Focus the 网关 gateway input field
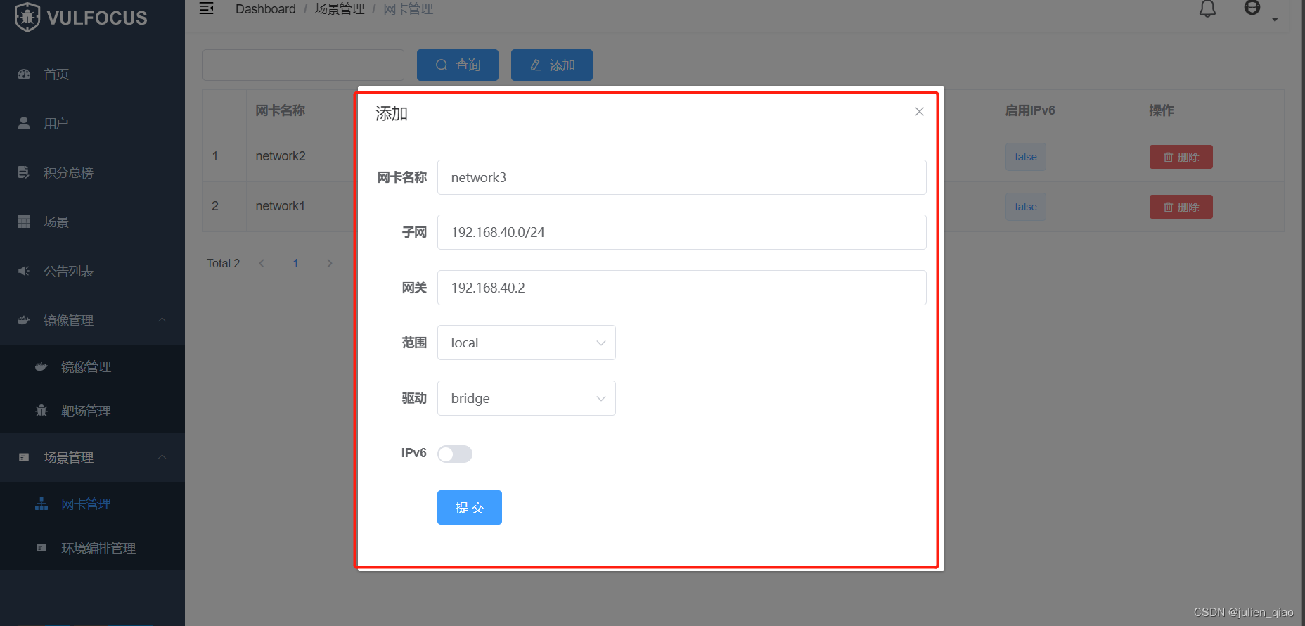This screenshot has height=626, width=1305. [x=681, y=288]
